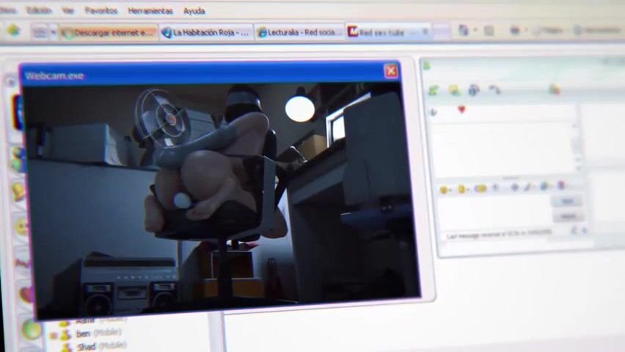Image resolution: width=625 pixels, height=352 pixels.
Task: Open the Ayuda menu
Action: point(194,11)
